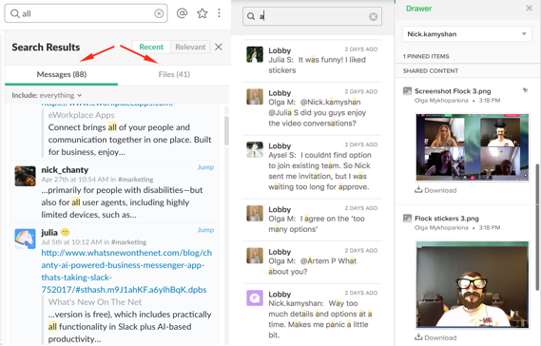541x346 pixels.
Task: Jump to julia's message
Action: click(205, 230)
